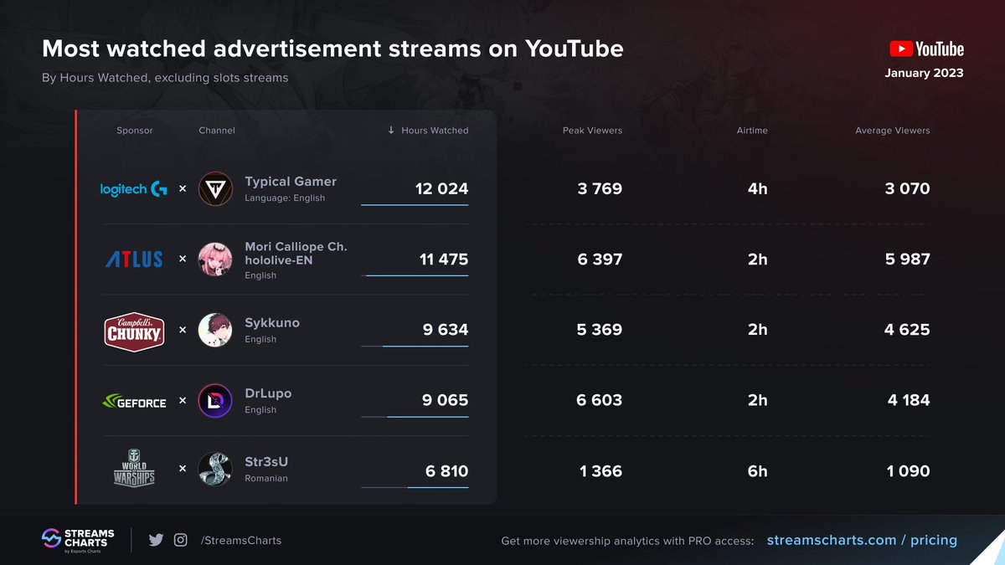
Task: Open the Twitter bird icon
Action: pyautogui.click(x=156, y=540)
